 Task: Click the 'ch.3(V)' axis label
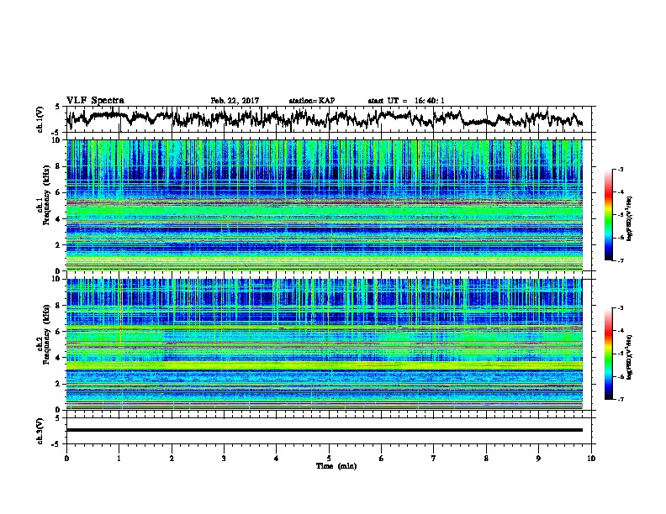tap(40, 431)
